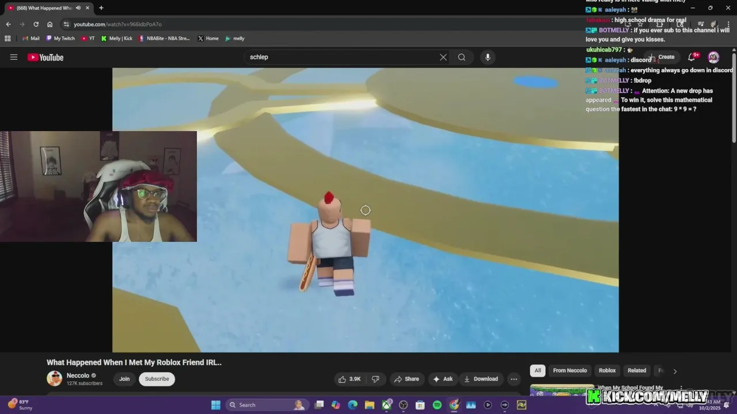Open YouTube notifications bell
This screenshot has height=414, width=737.
click(693, 57)
